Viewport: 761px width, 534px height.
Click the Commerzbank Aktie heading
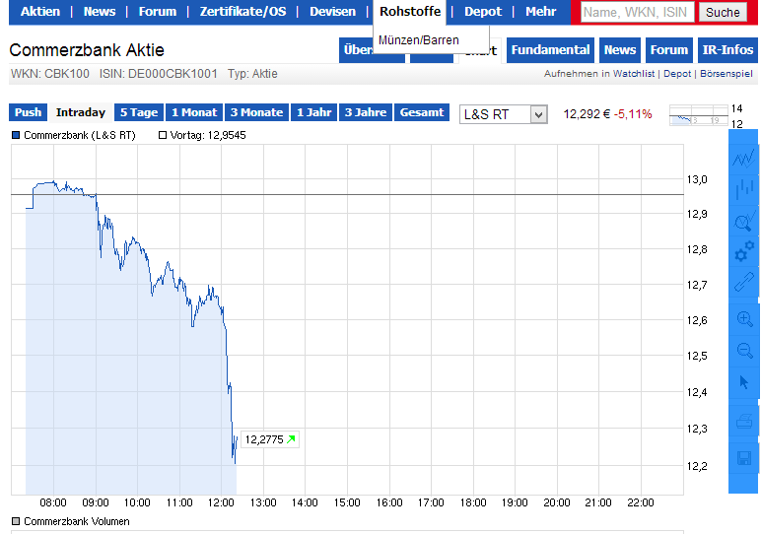[x=87, y=50]
